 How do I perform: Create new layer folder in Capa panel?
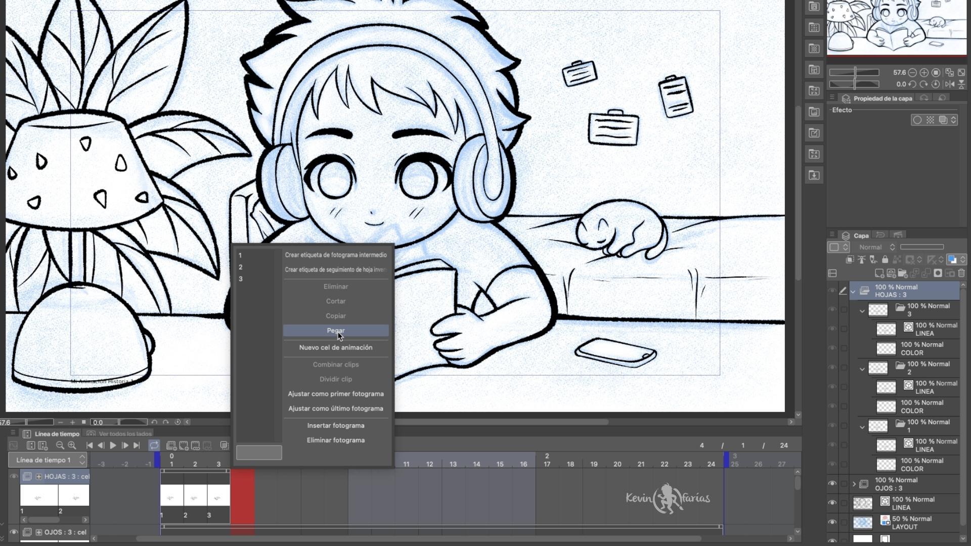903,274
